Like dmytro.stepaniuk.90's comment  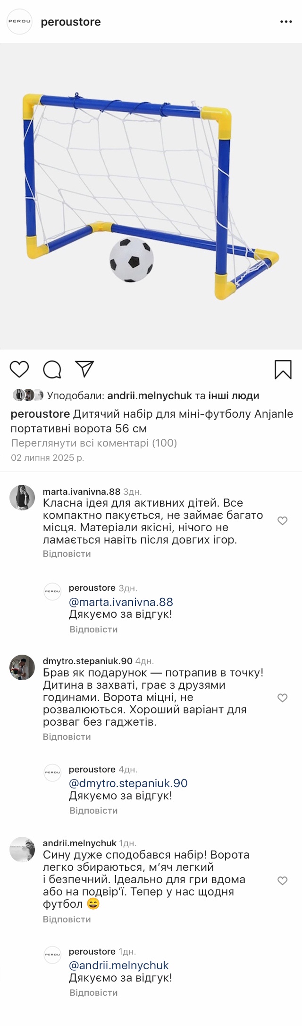pyautogui.click(x=282, y=698)
